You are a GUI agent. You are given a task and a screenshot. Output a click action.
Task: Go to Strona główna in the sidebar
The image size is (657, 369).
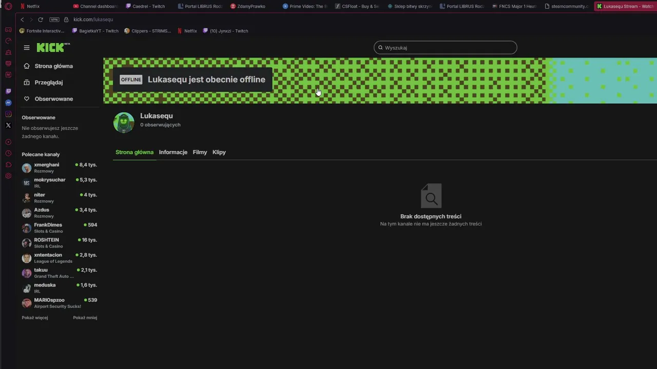53,66
